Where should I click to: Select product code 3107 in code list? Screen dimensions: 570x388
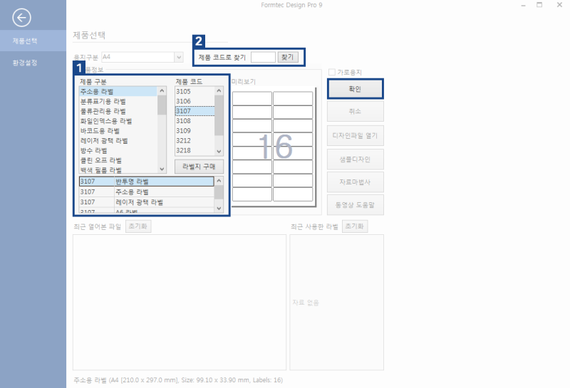tap(195, 111)
